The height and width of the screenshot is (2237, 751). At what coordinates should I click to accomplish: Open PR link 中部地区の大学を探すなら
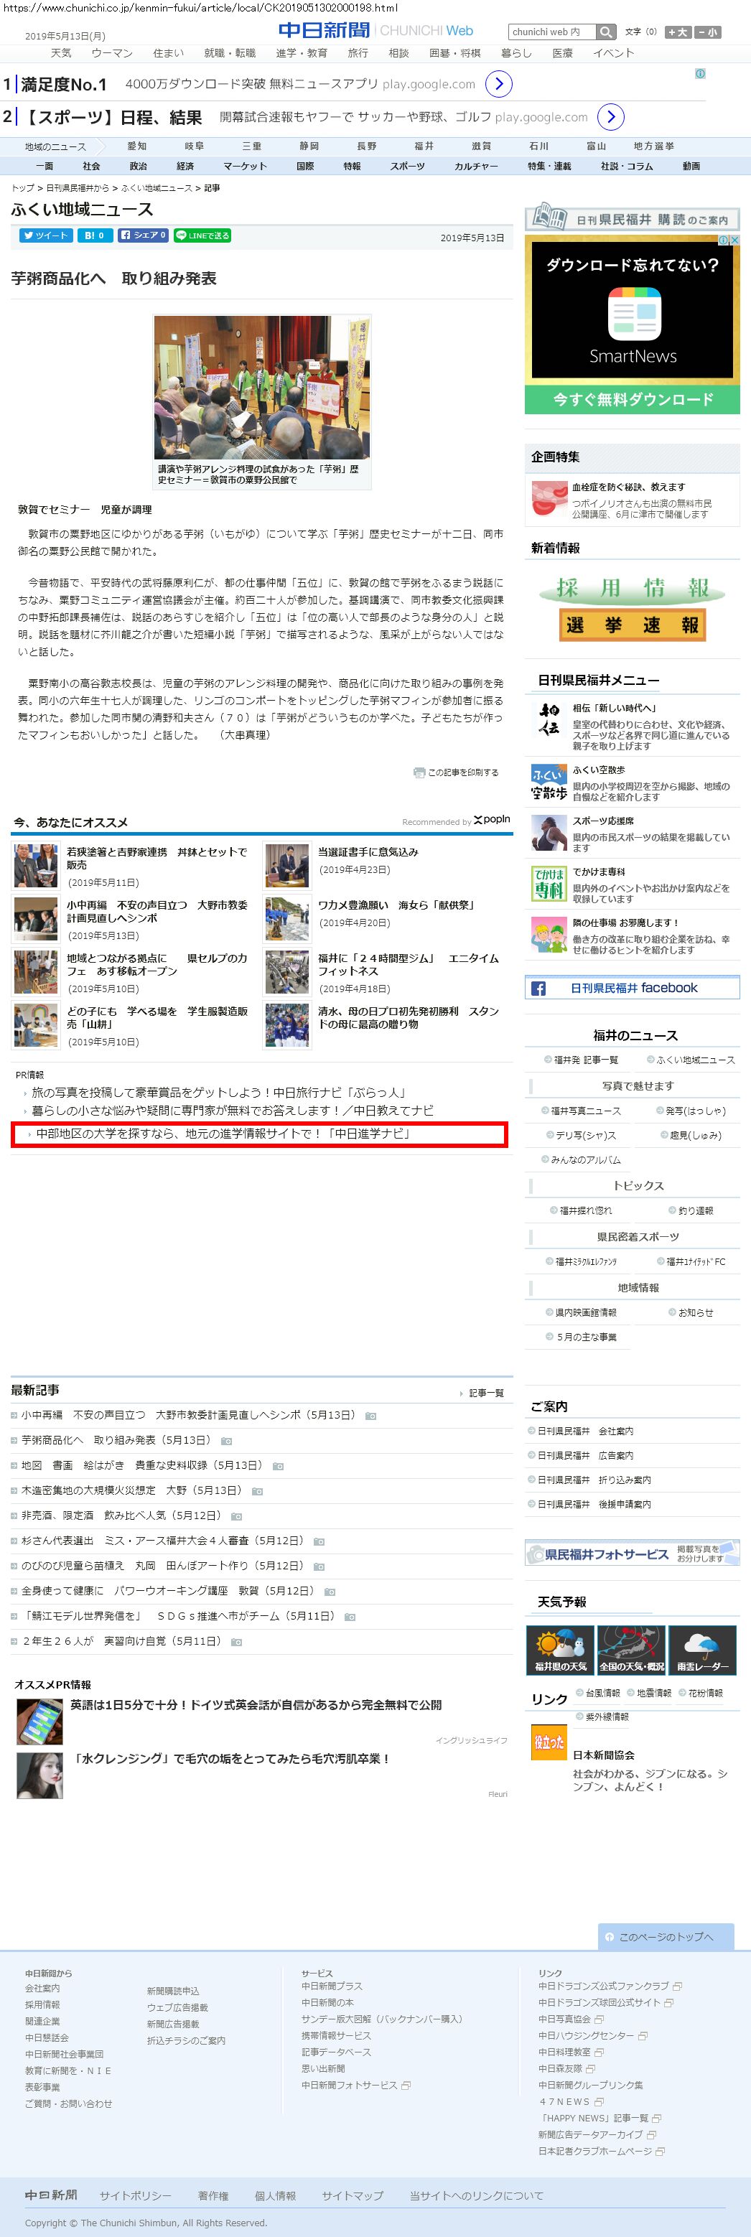223,1134
